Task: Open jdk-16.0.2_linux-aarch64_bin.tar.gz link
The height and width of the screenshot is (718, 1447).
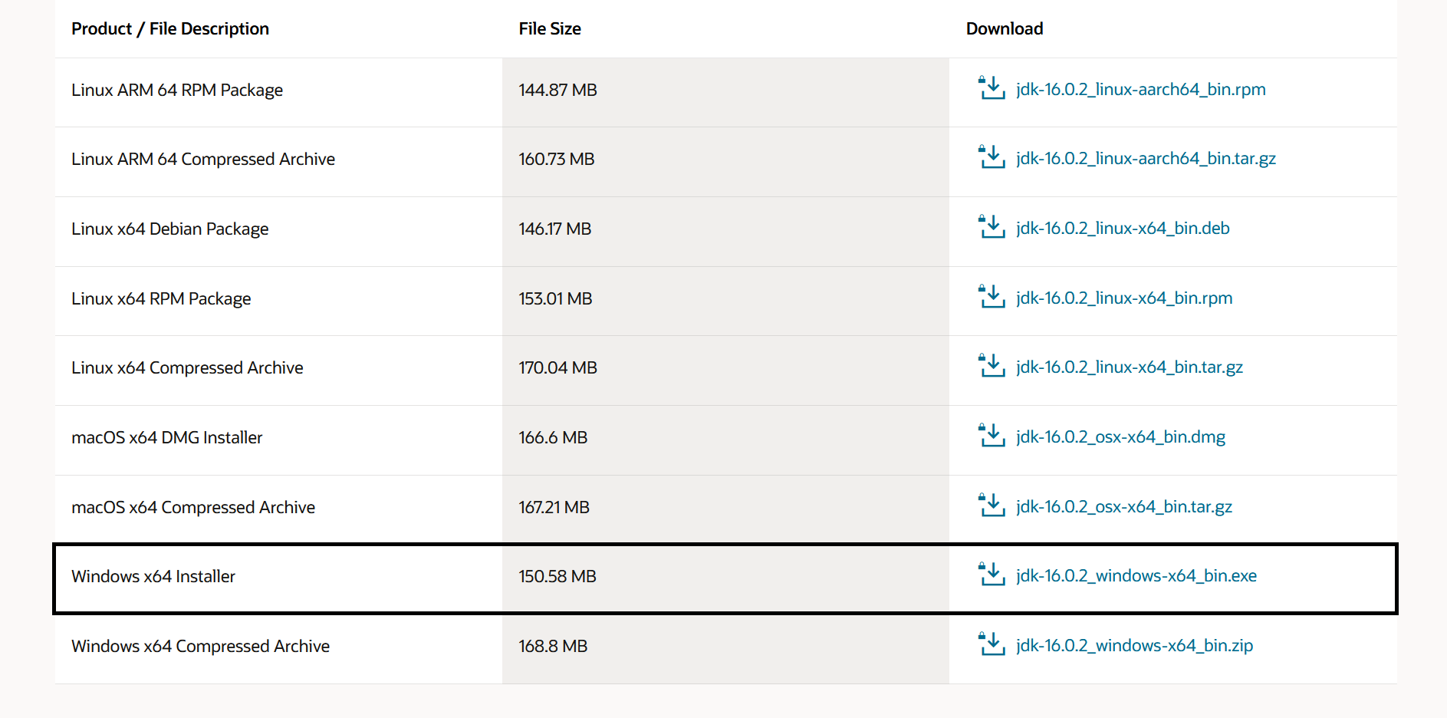Action: (1146, 159)
